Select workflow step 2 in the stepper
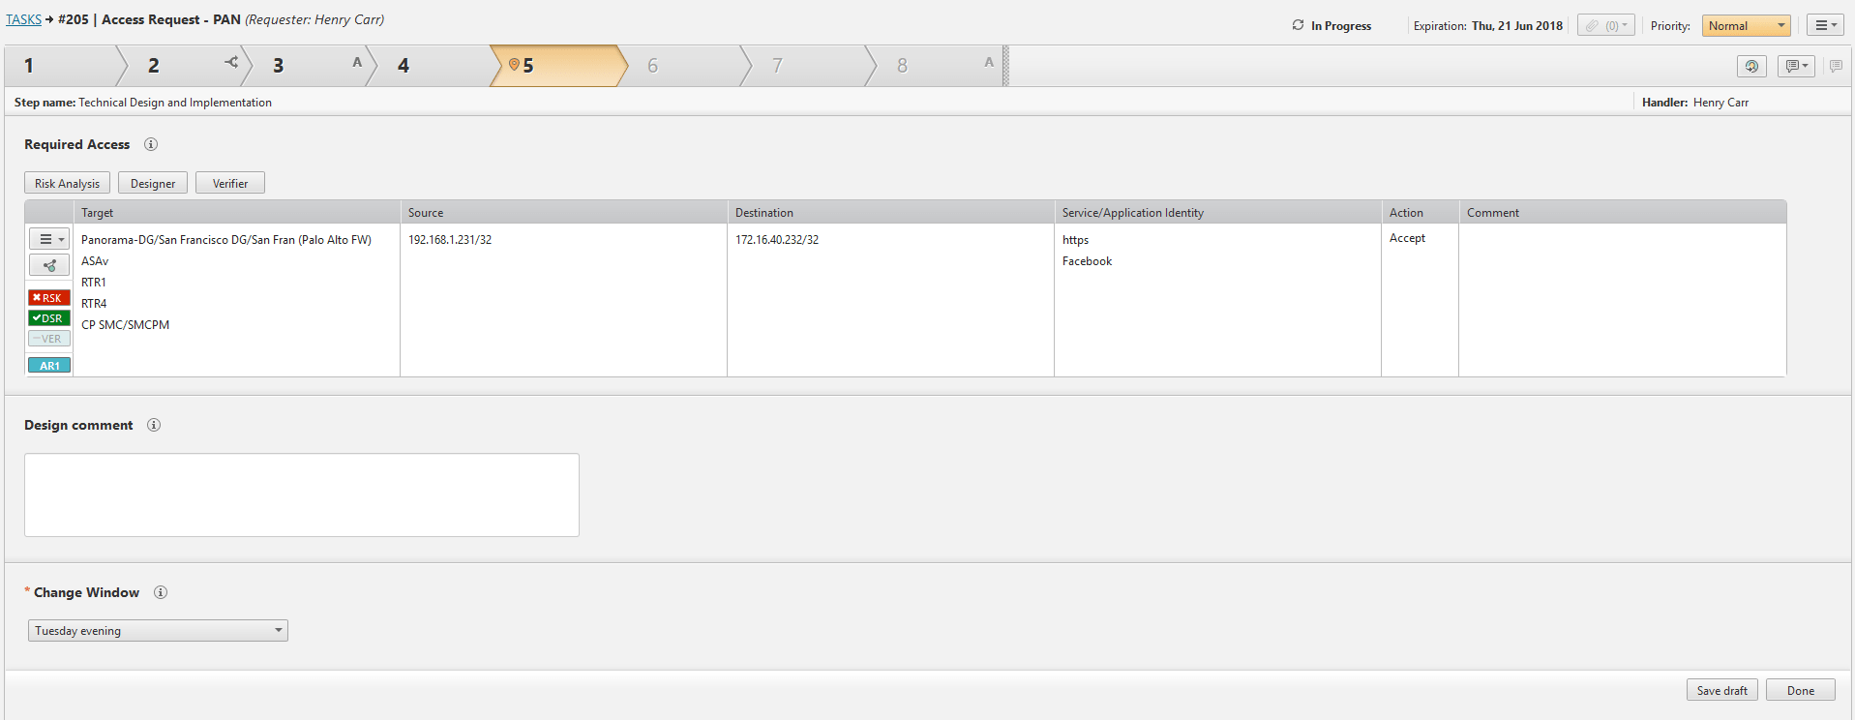 [x=174, y=66]
